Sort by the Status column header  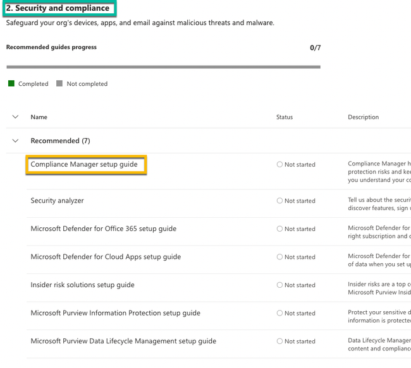(285, 117)
